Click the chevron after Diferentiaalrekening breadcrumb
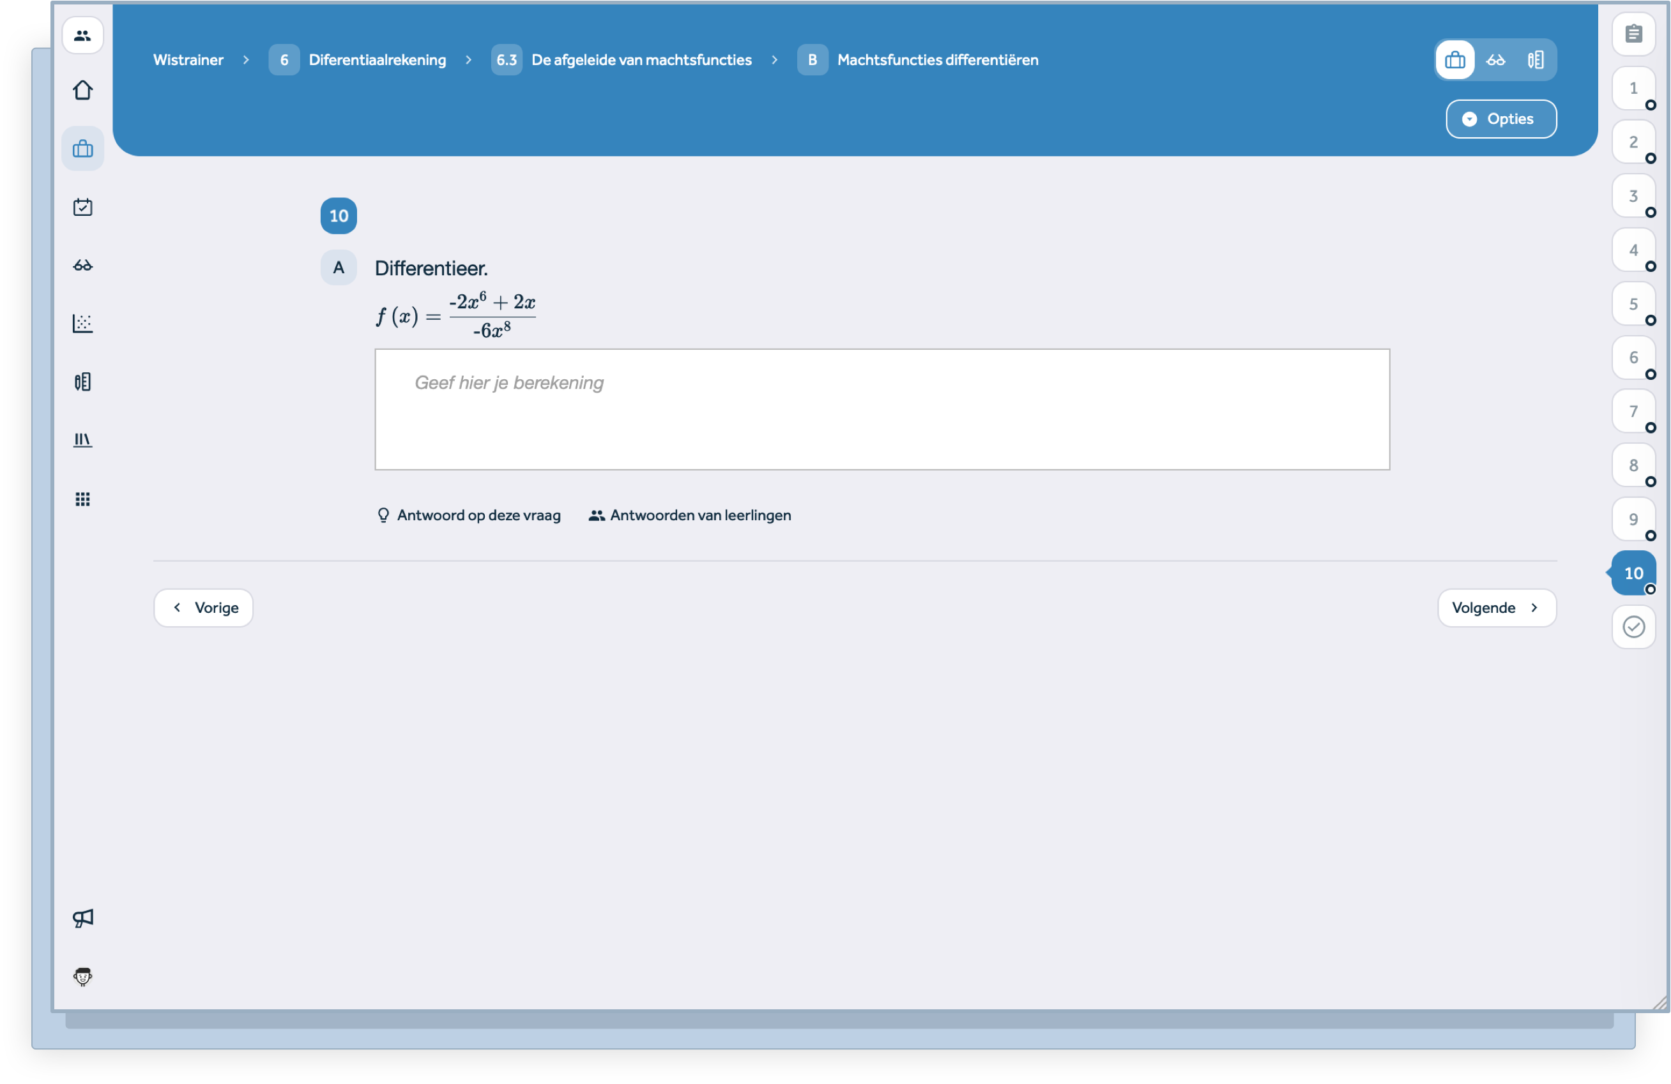The width and height of the screenshot is (1671, 1084). (x=468, y=59)
